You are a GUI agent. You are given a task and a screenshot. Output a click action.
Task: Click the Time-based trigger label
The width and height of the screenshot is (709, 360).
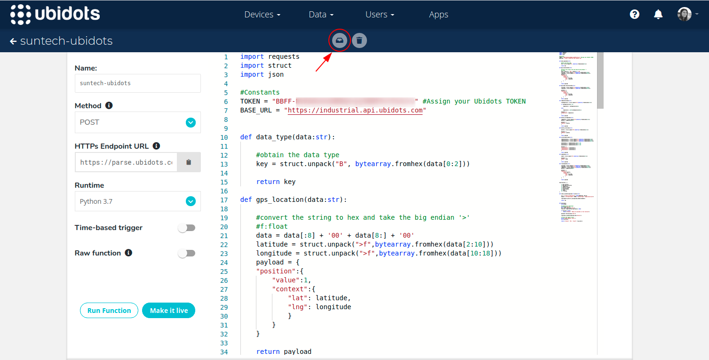(109, 228)
